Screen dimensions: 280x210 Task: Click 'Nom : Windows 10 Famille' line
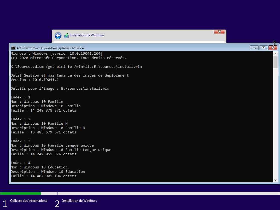pyautogui.click(x=37, y=102)
